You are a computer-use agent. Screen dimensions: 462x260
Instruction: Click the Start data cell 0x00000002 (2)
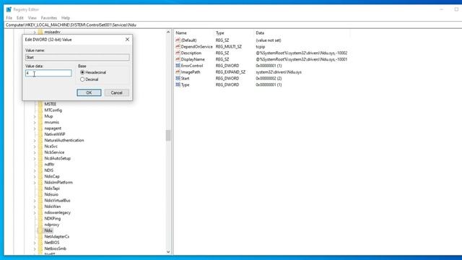[x=269, y=79]
